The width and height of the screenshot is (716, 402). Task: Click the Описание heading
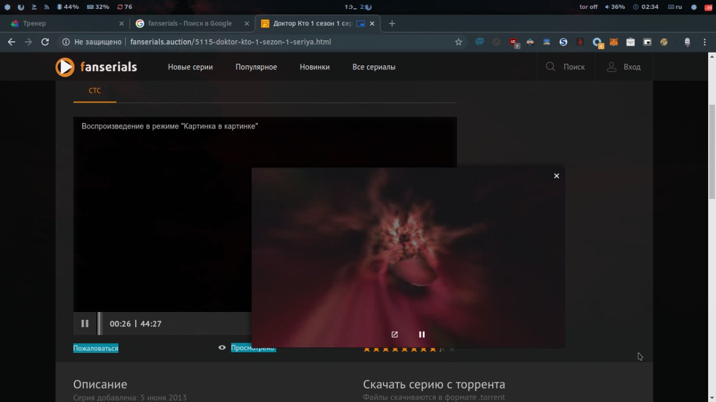(x=100, y=384)
